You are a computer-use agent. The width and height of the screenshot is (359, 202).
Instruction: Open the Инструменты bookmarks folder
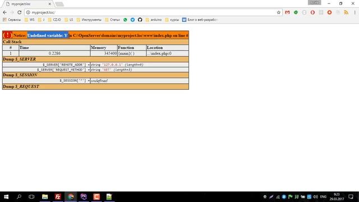(x=89, y=20)
